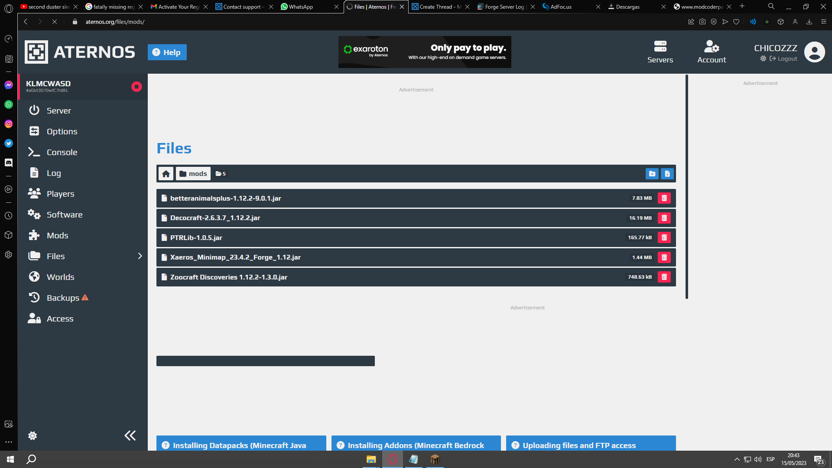Image resolution: width=832 pixels, height=468 pixels.
Task: Delete betteranimalsplus-1.12.2-9.0.1.jar
Action: pos(664,198)
